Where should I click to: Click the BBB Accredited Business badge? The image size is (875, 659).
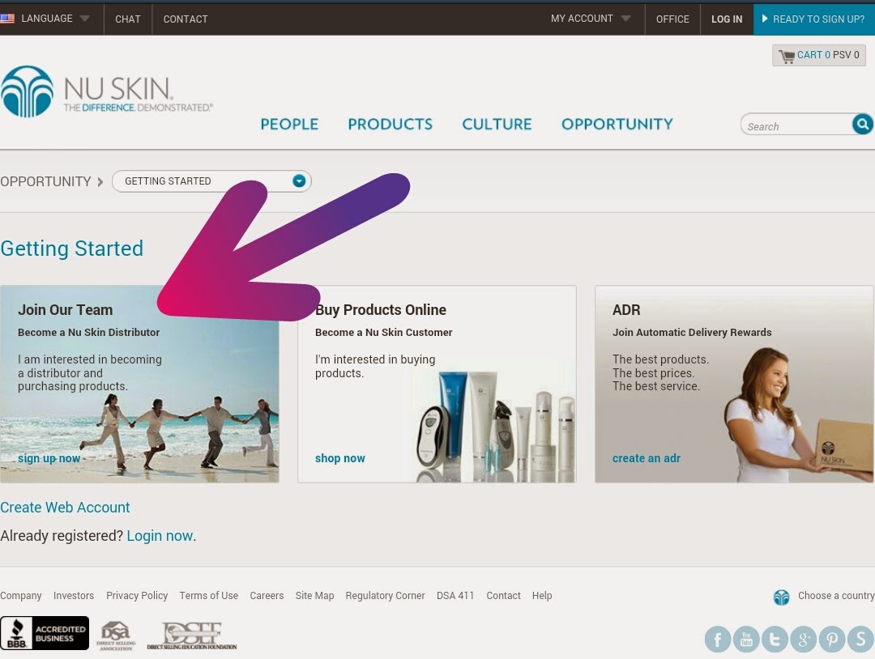tap(45, 633)
